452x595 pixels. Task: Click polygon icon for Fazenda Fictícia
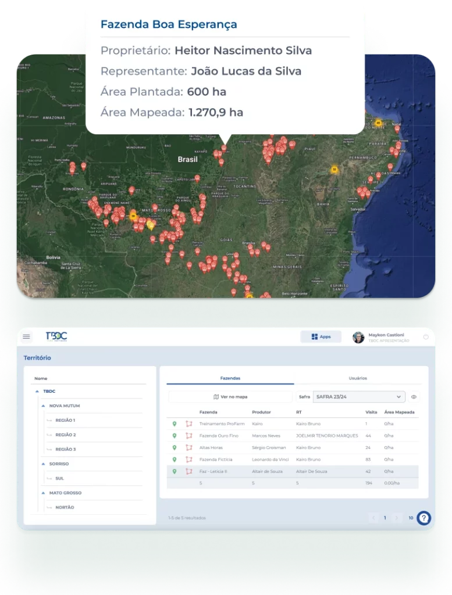pos(188,460)
